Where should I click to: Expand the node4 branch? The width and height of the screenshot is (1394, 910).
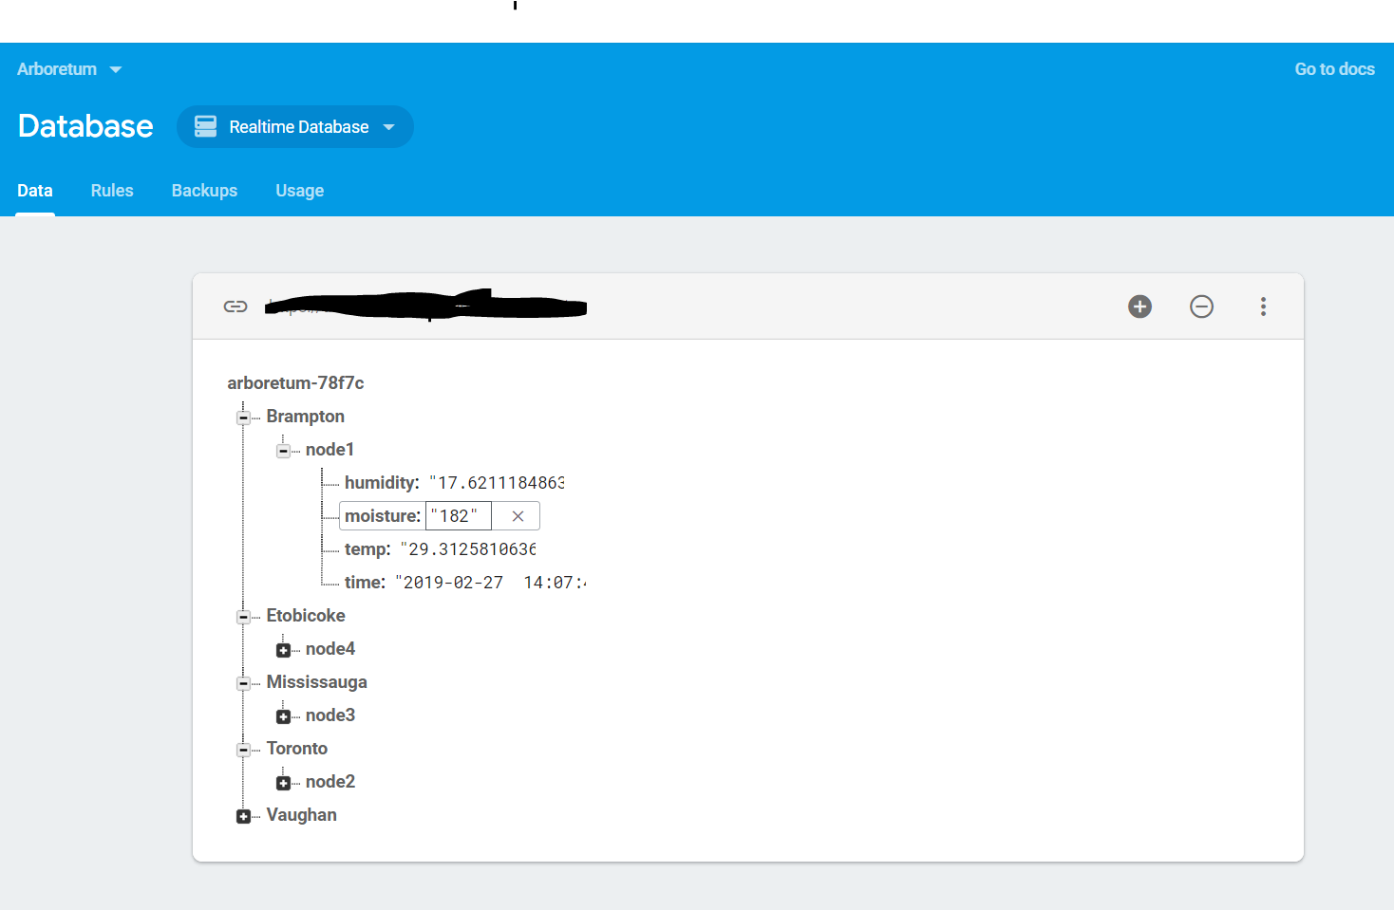(x=283, y=650)
